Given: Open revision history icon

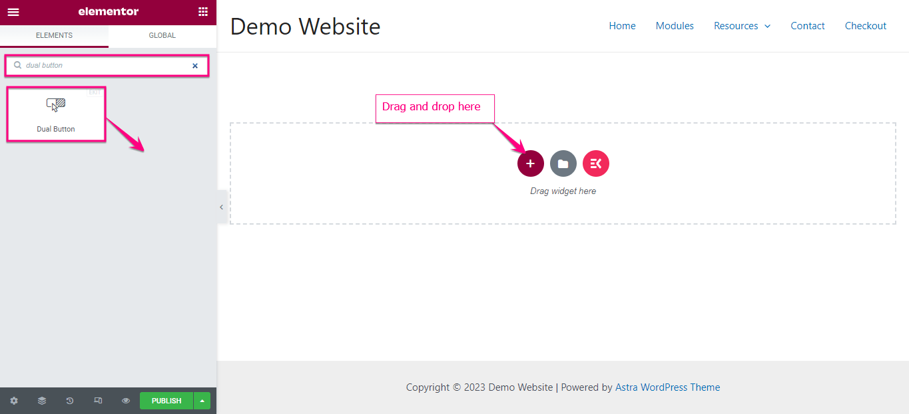Looking at the screenshot, I should click(x=70, y=401).
